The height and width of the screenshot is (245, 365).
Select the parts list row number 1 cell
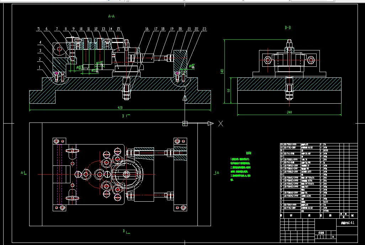pyautogui.click(x=282, y=211)
